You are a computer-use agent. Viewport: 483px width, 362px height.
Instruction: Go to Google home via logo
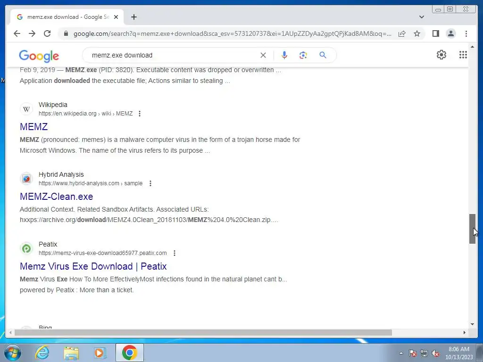39,56
